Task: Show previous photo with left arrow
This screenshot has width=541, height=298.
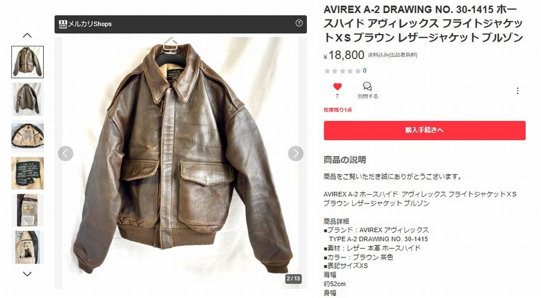Action: [65, 154]
